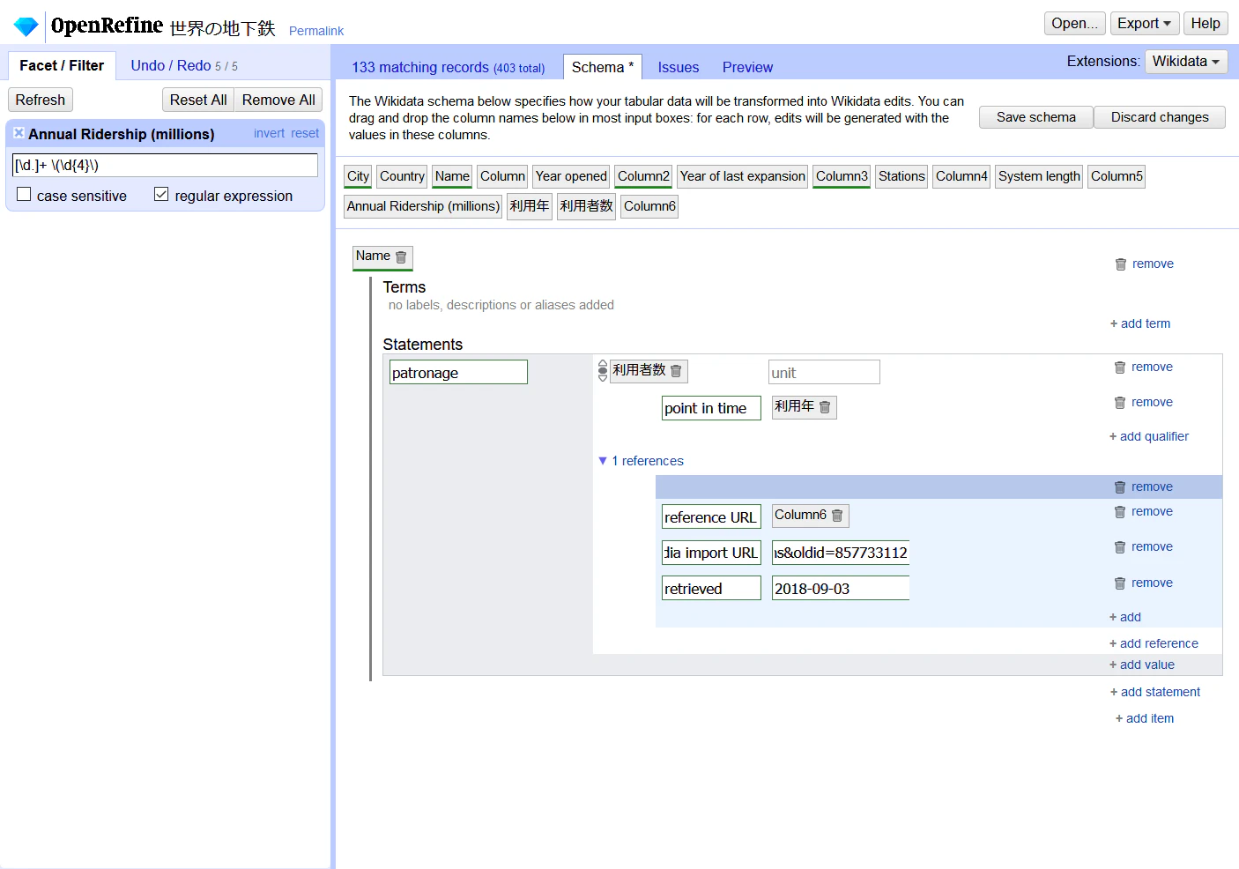Open the Help page
Screen dimensions: 1239x869
pos(1206,24)
